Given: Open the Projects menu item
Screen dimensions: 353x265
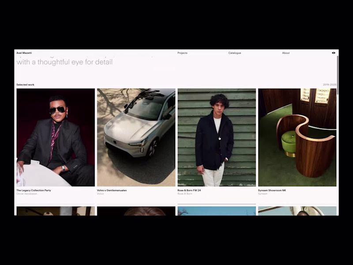Looking at the screenshot, I should 182,53.
